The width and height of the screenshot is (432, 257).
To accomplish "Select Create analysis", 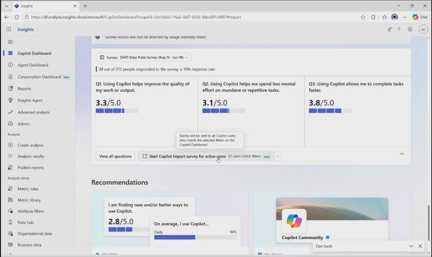I will pos(30,145).
